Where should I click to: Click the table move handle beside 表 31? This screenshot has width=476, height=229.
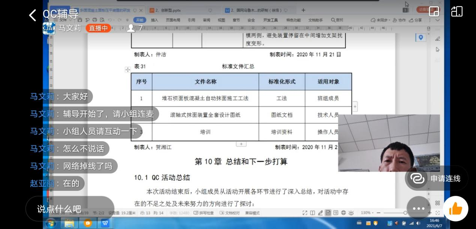point(128,70)
